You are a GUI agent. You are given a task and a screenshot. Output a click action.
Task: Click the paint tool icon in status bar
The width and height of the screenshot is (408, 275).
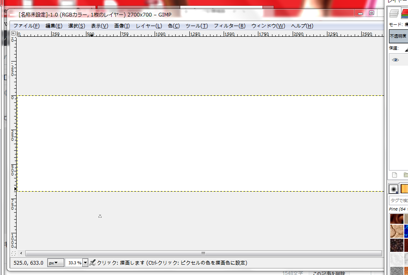92,263
